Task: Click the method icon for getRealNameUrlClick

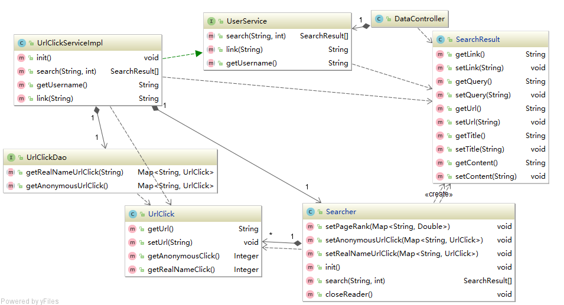Action: pos(11,172)
